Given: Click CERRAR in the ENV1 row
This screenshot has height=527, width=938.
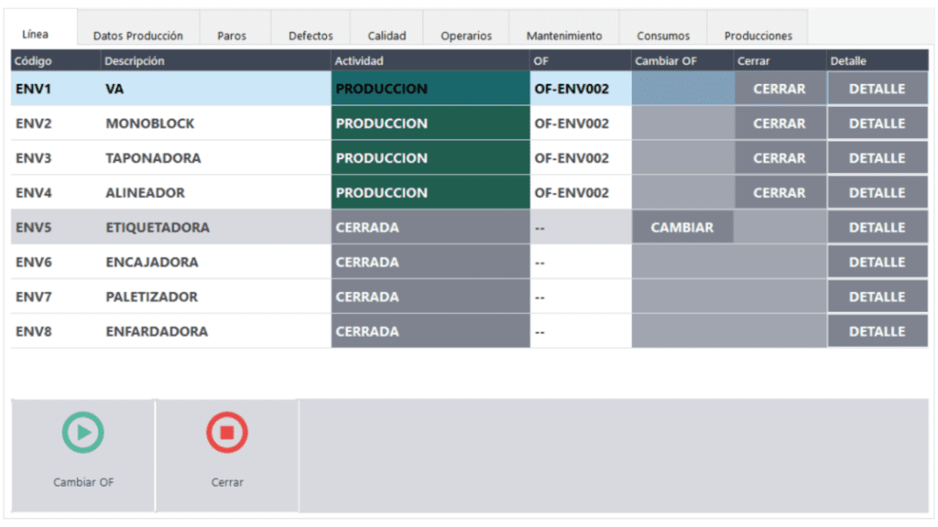Looking at the screenshot, I should coord(780,89).
